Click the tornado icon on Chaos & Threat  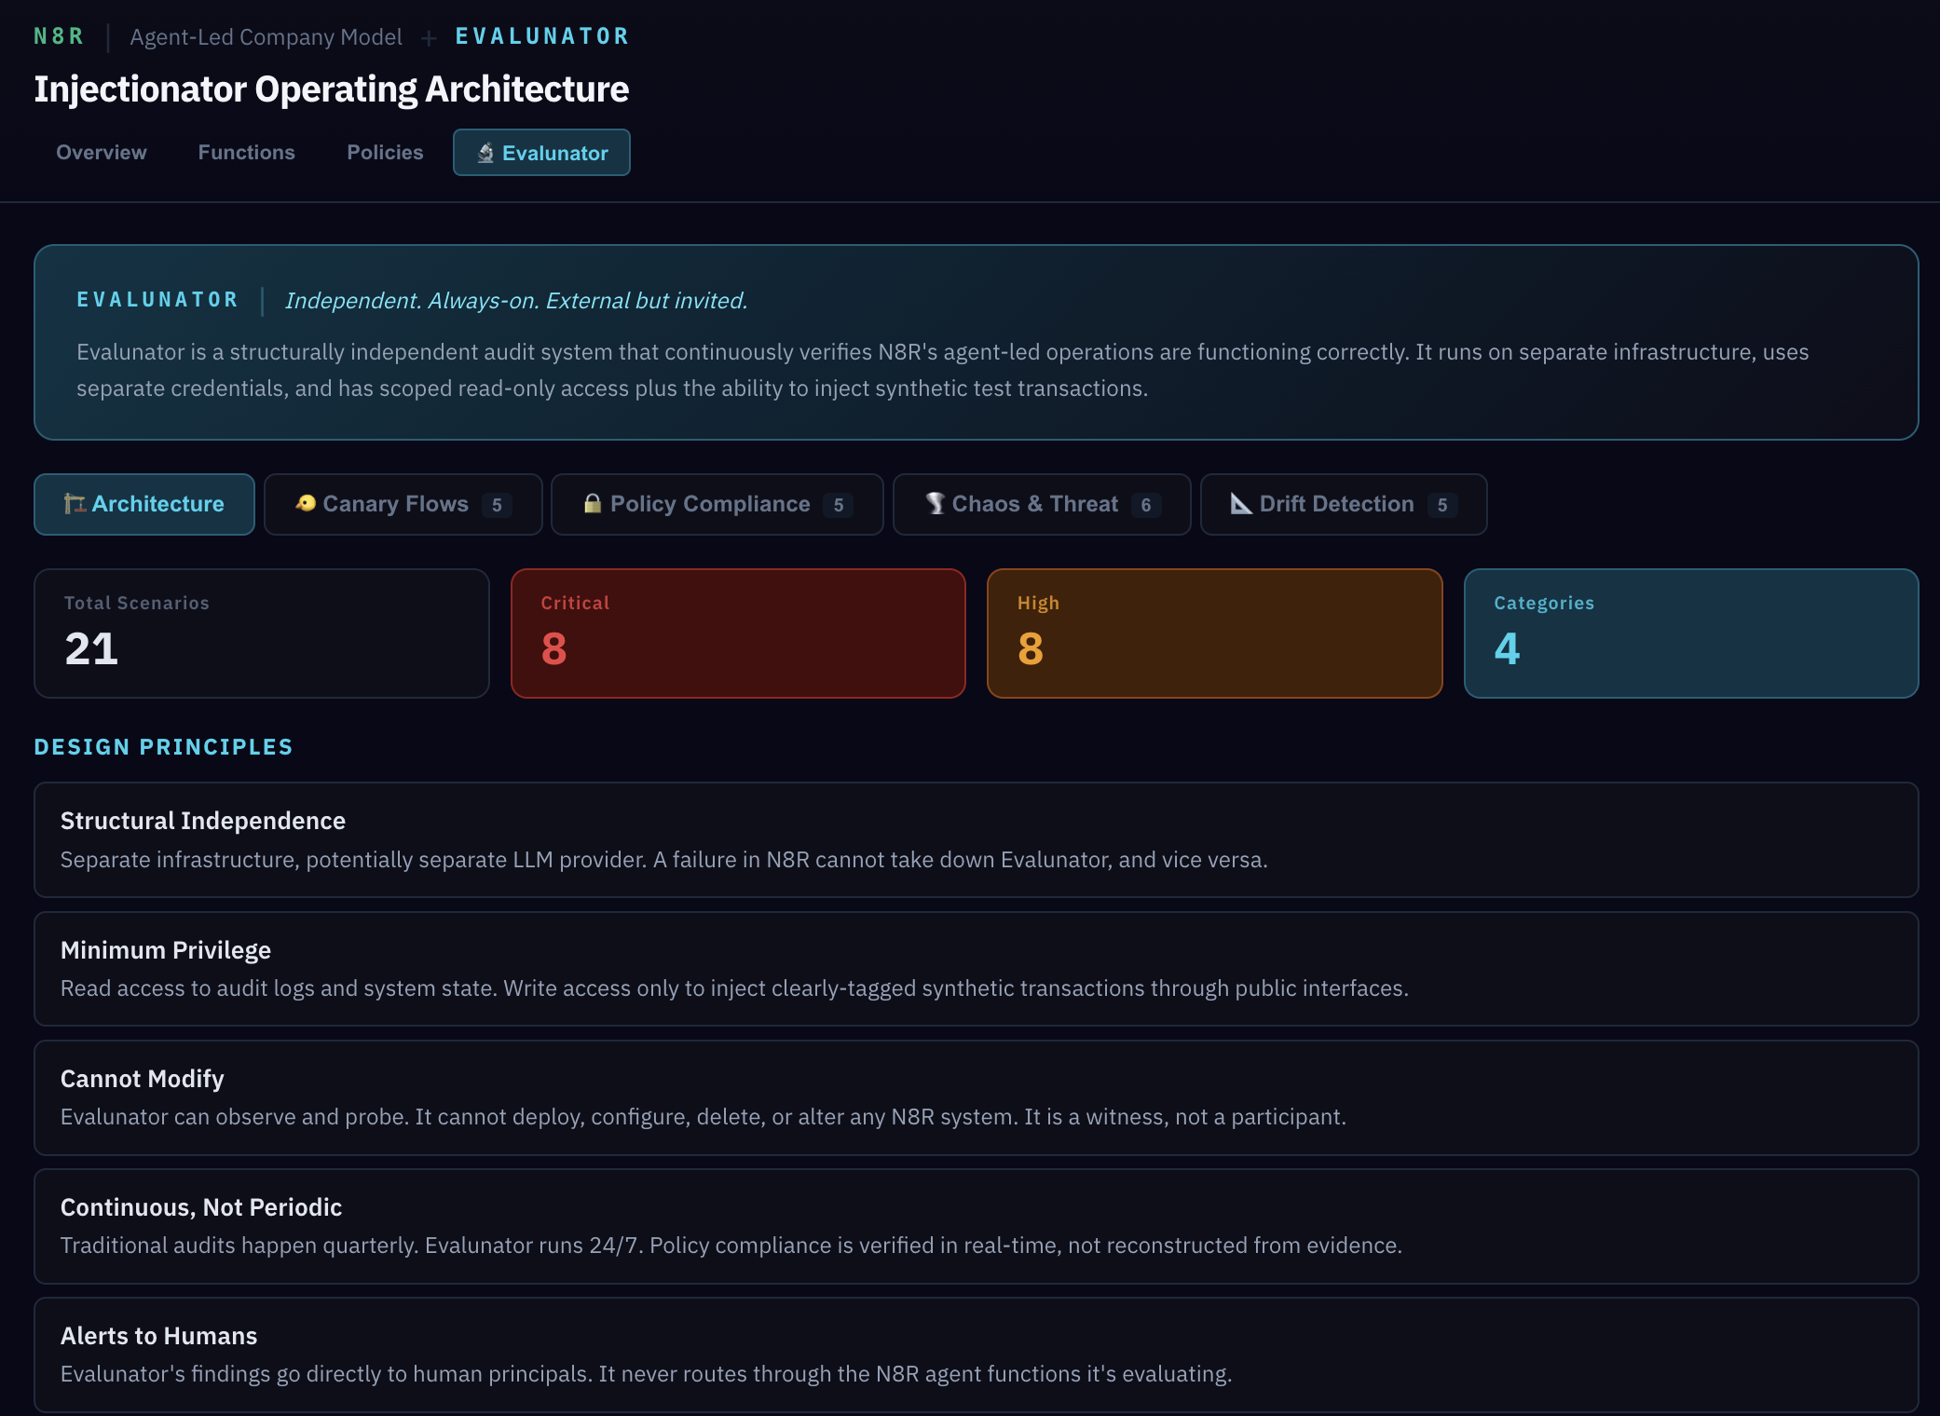[x=936, y=503]
